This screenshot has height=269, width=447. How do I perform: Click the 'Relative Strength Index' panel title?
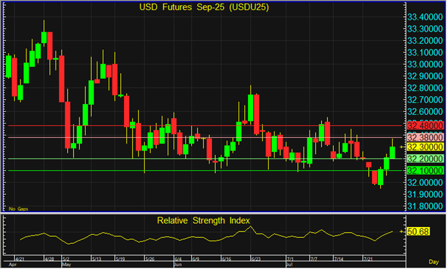[203, 221]
